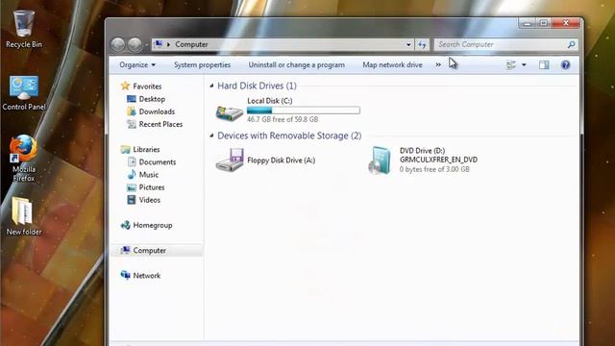This screenshot has width=615, height=346.
Task: Click the refresh button beside address bar
Action: point(422,44)
